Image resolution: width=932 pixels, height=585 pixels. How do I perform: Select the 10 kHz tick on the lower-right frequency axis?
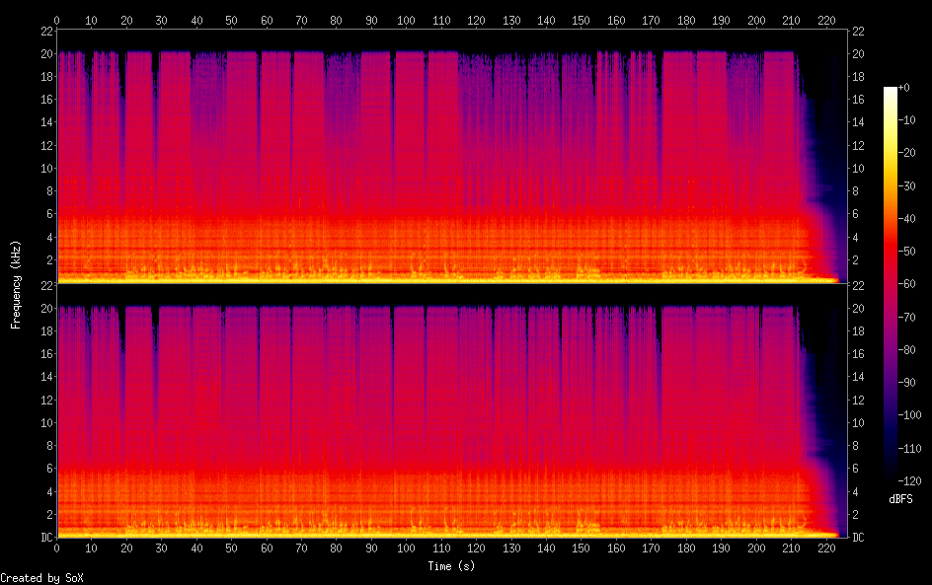coord(858,422)
